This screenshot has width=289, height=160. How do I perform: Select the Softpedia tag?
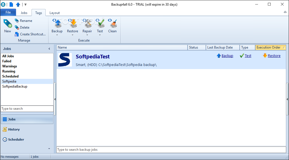click(27, 81)
